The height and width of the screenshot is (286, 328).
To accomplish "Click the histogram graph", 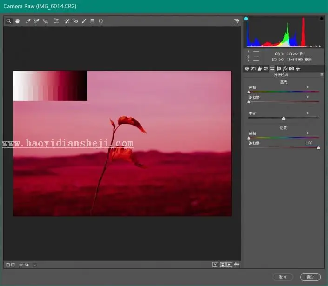I will click(284, 32).
